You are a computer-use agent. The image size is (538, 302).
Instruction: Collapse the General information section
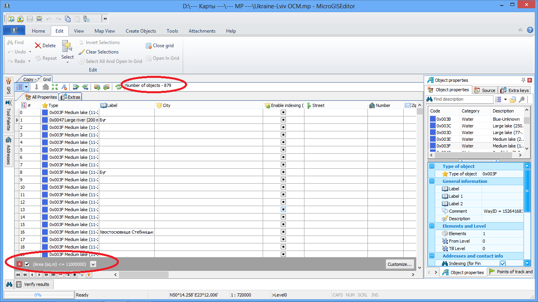432,181
